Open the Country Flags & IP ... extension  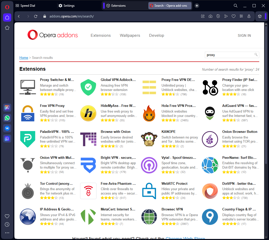pos(239,209)
